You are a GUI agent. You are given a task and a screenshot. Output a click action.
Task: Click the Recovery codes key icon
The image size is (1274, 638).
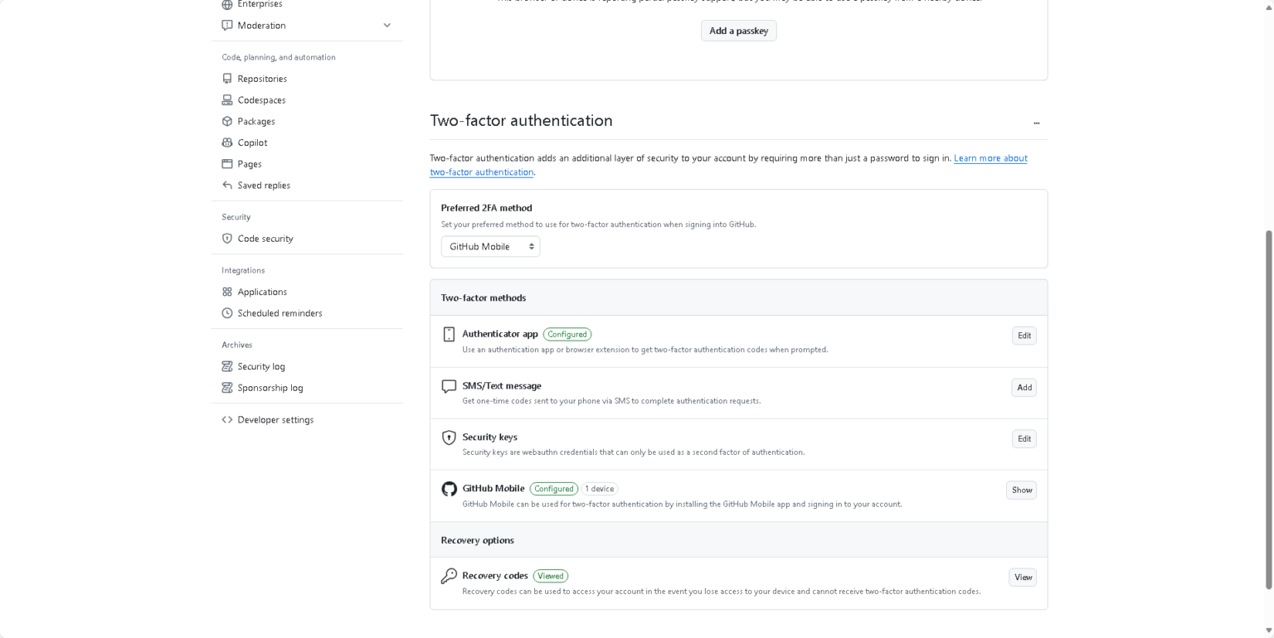(x=450, y=576)
